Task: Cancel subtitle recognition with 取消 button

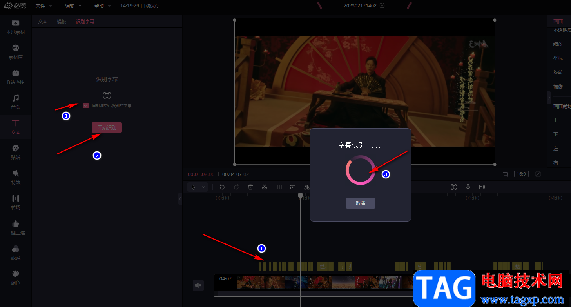Action: [361, 203]
